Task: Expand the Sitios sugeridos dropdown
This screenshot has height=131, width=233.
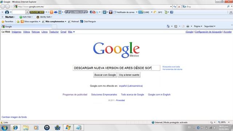Action: coord(40,21)
